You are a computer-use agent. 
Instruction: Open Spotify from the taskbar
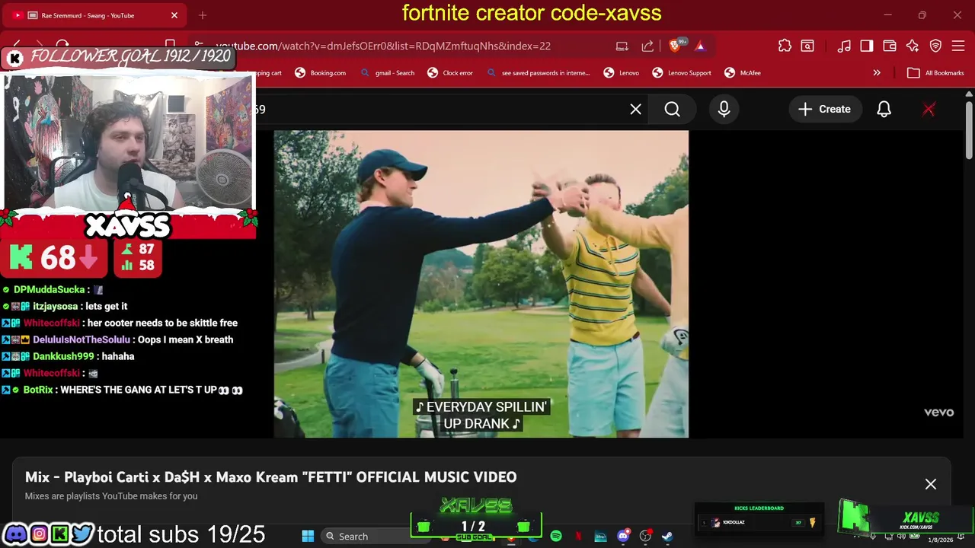coord(556,537)
